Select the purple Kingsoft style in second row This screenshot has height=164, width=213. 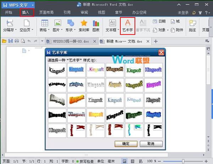153,85
